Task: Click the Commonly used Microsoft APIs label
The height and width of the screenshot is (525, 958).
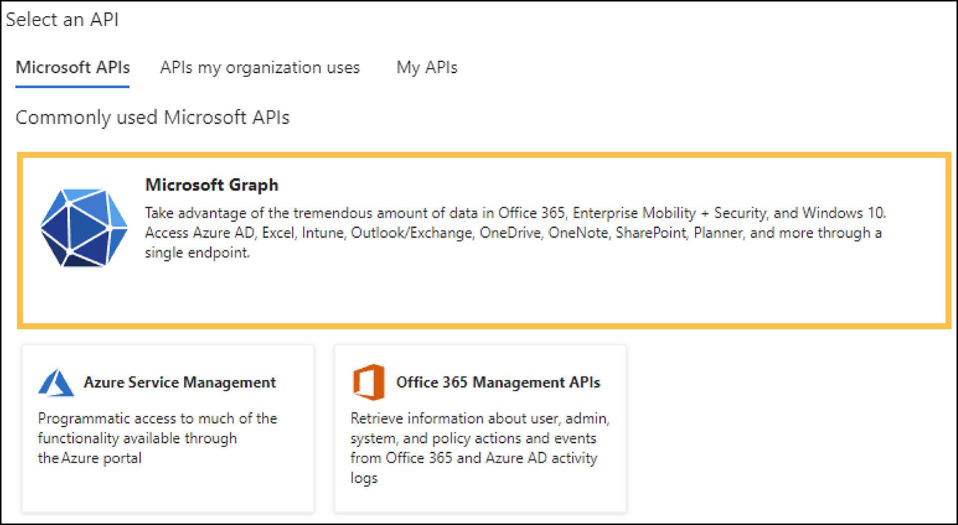Action: pos(152,118)
